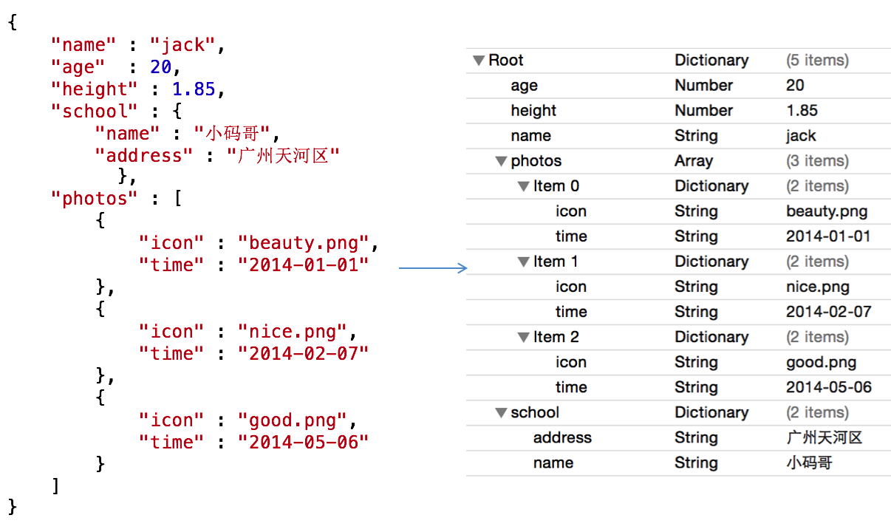Click the "jack" string in the JSON code

(183, 45)
